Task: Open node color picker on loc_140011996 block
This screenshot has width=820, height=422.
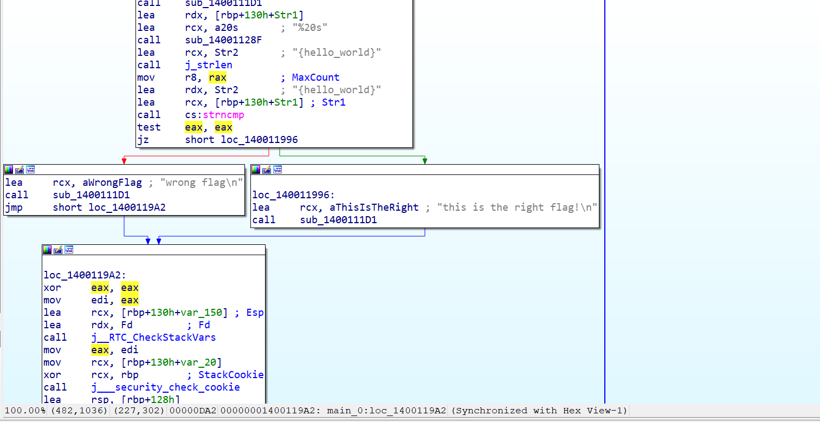Action: (256, 170)
